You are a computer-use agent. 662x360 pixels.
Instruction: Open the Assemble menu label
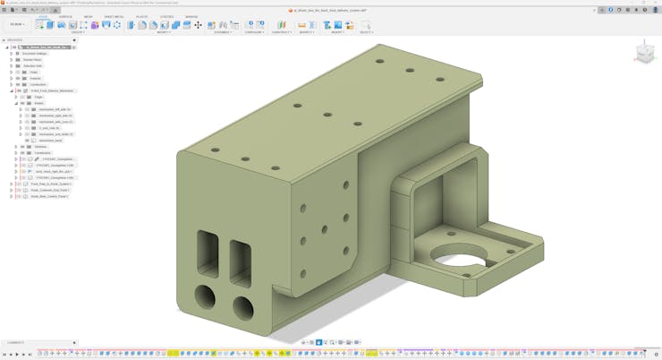(222, 32)
